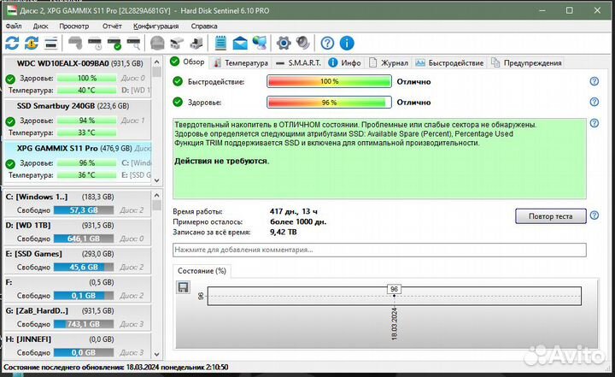Select the E: [SSD Games] partition
The image size is (615, 377).
[77, 261]
